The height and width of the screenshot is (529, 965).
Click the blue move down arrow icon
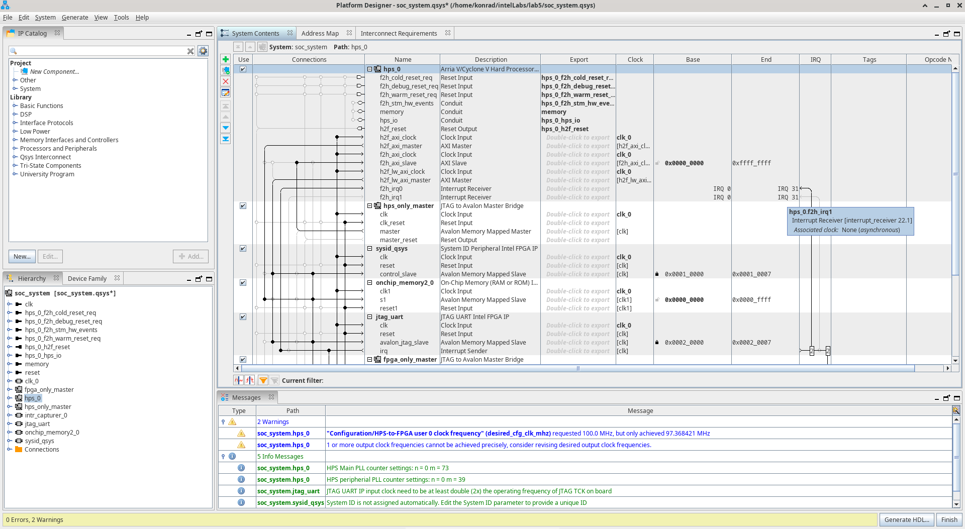[226, 128]
